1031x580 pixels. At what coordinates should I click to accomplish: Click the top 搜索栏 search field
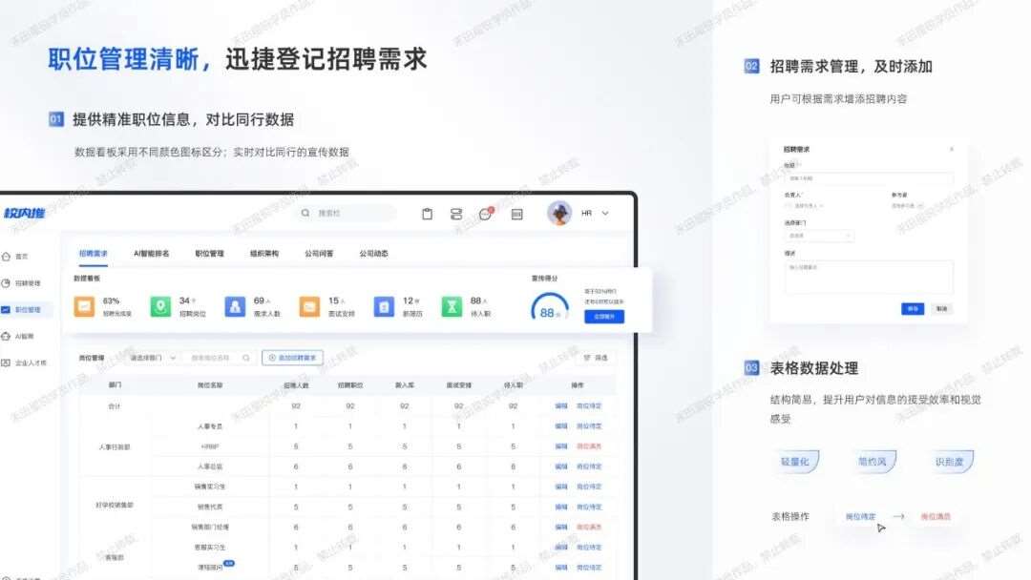coord(346,214)
